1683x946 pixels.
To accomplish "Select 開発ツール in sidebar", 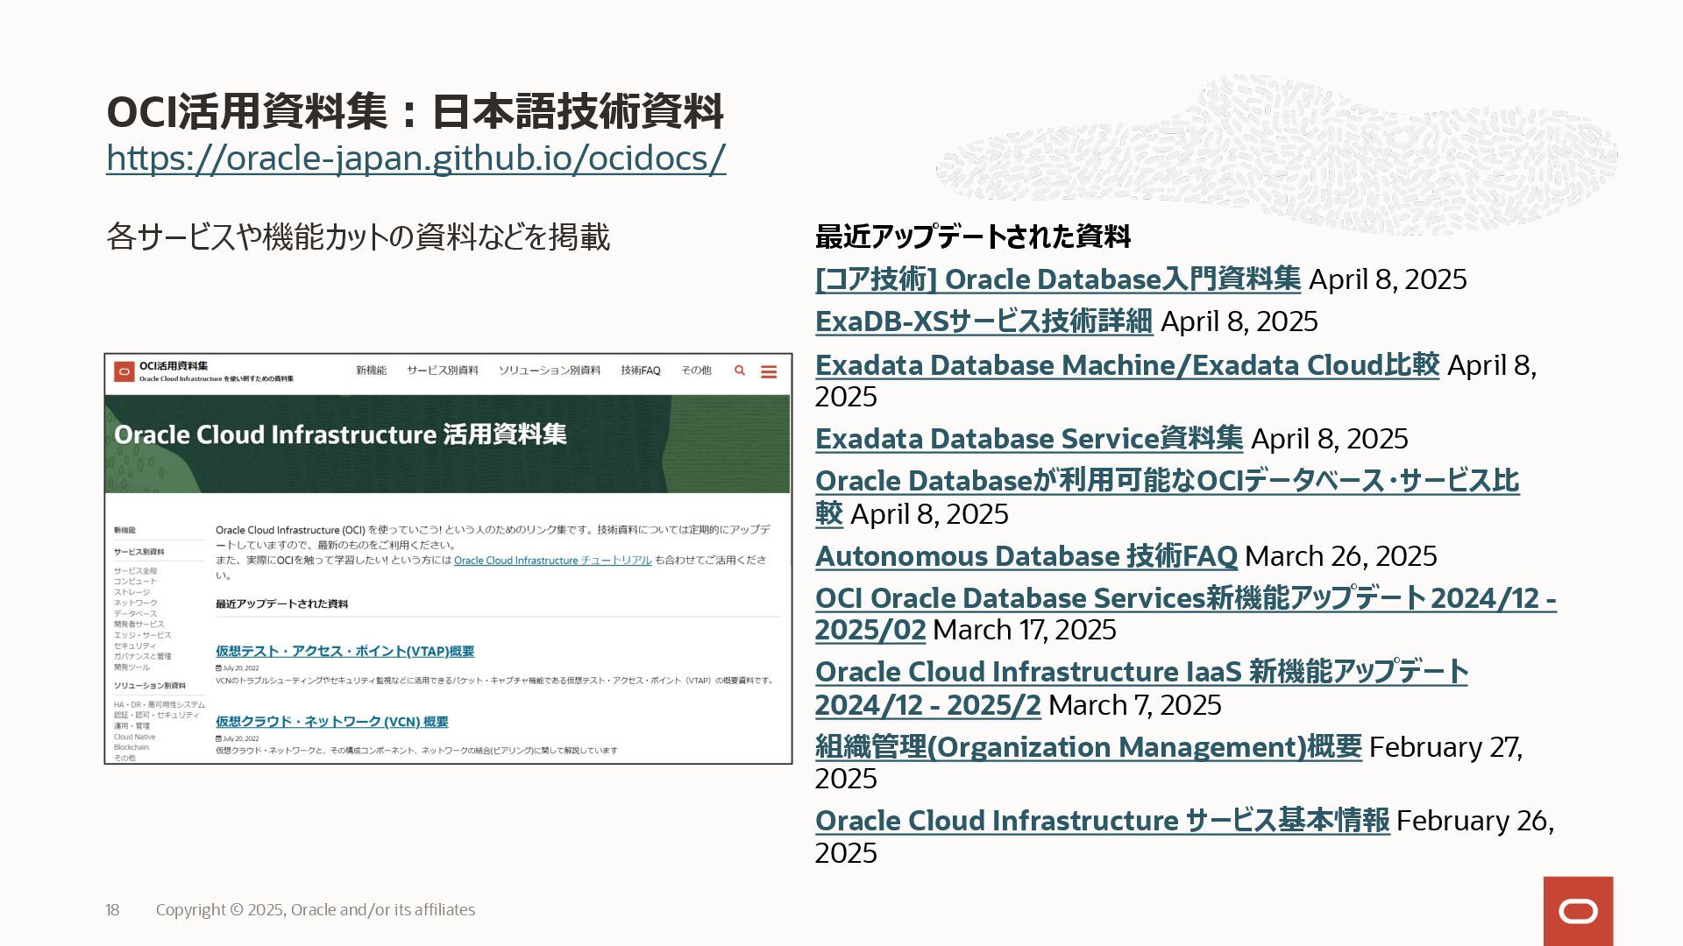I will [x=131, y=667].
